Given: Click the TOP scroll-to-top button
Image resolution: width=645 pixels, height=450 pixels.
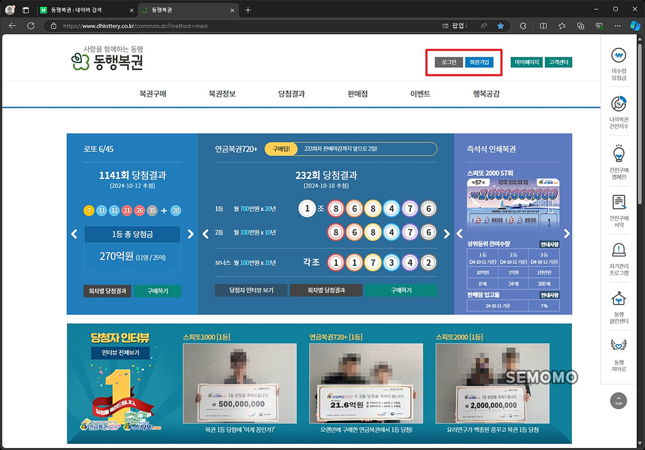Looking at the screenshot, I should (619, 401).
